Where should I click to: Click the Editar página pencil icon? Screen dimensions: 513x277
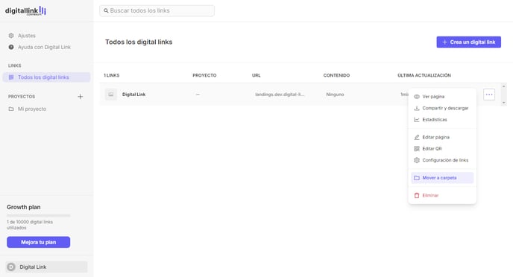click(417, 137)
